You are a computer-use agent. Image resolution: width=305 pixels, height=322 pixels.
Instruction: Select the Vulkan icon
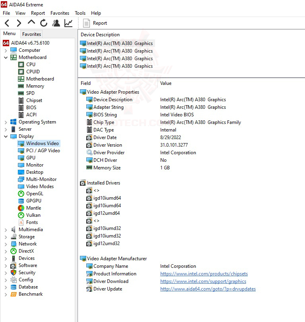[21, 215]
